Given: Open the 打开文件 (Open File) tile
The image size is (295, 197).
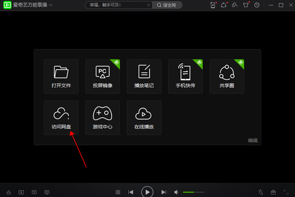Looking at the screenshot, I should coord(61,76).
